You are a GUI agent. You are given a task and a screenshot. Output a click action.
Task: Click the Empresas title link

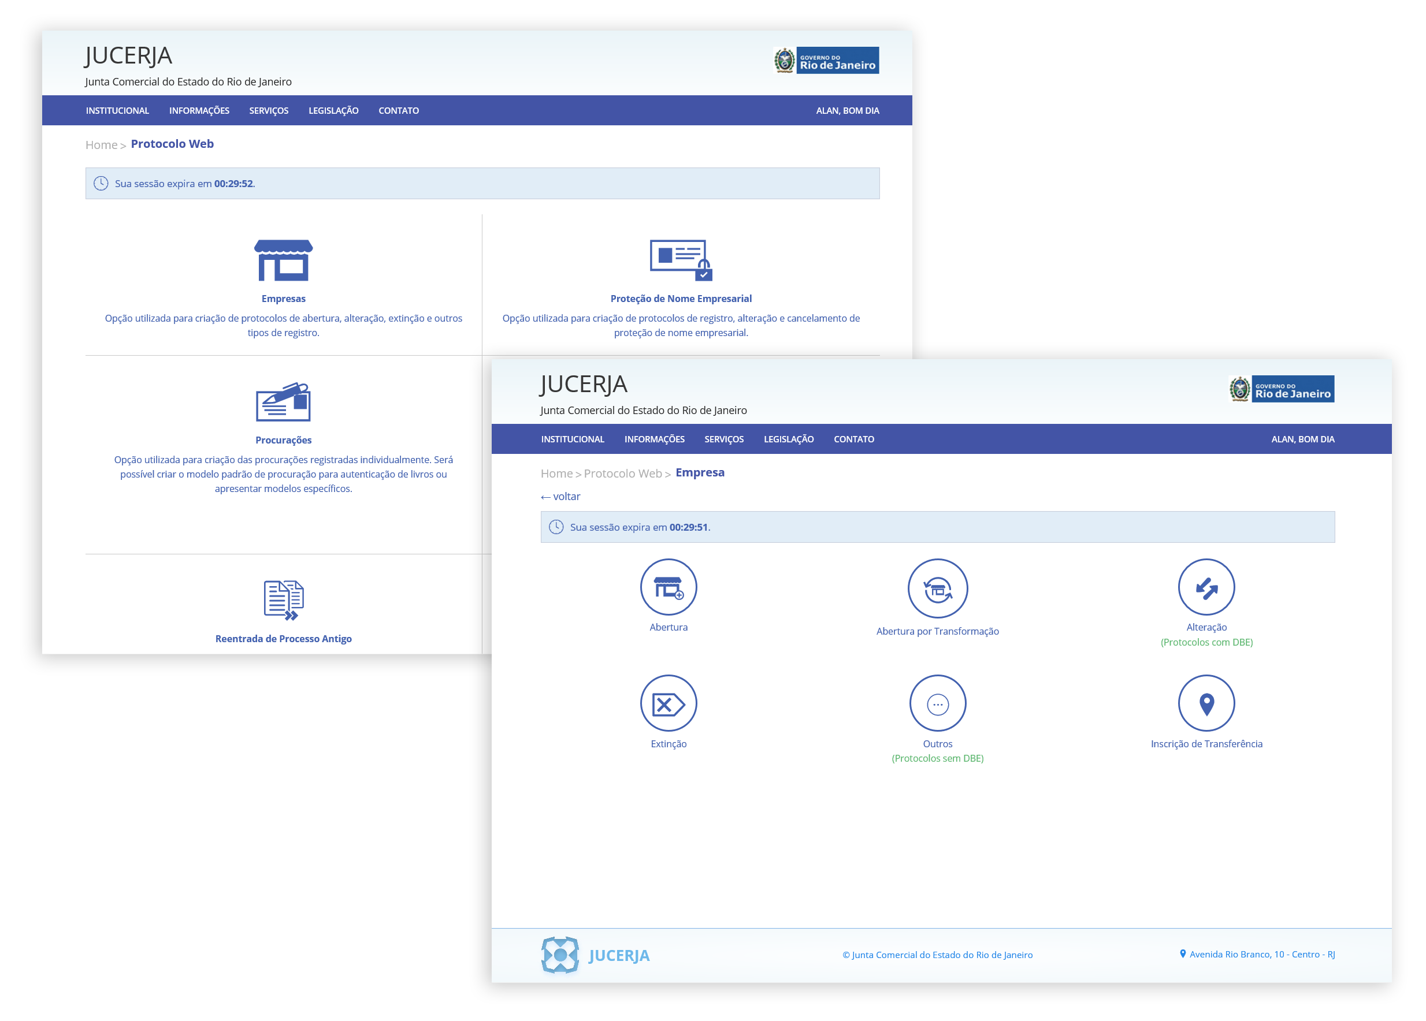pos(283,299)
